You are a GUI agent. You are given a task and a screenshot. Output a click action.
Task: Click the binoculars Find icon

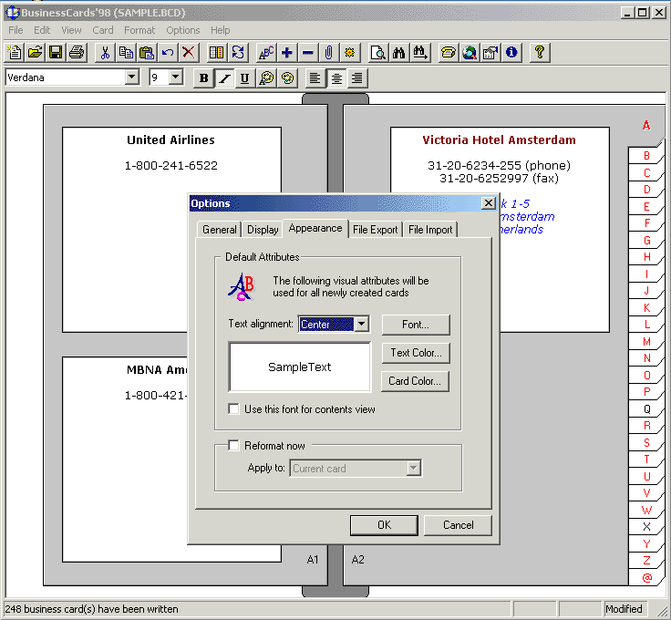tap(398, 53)
